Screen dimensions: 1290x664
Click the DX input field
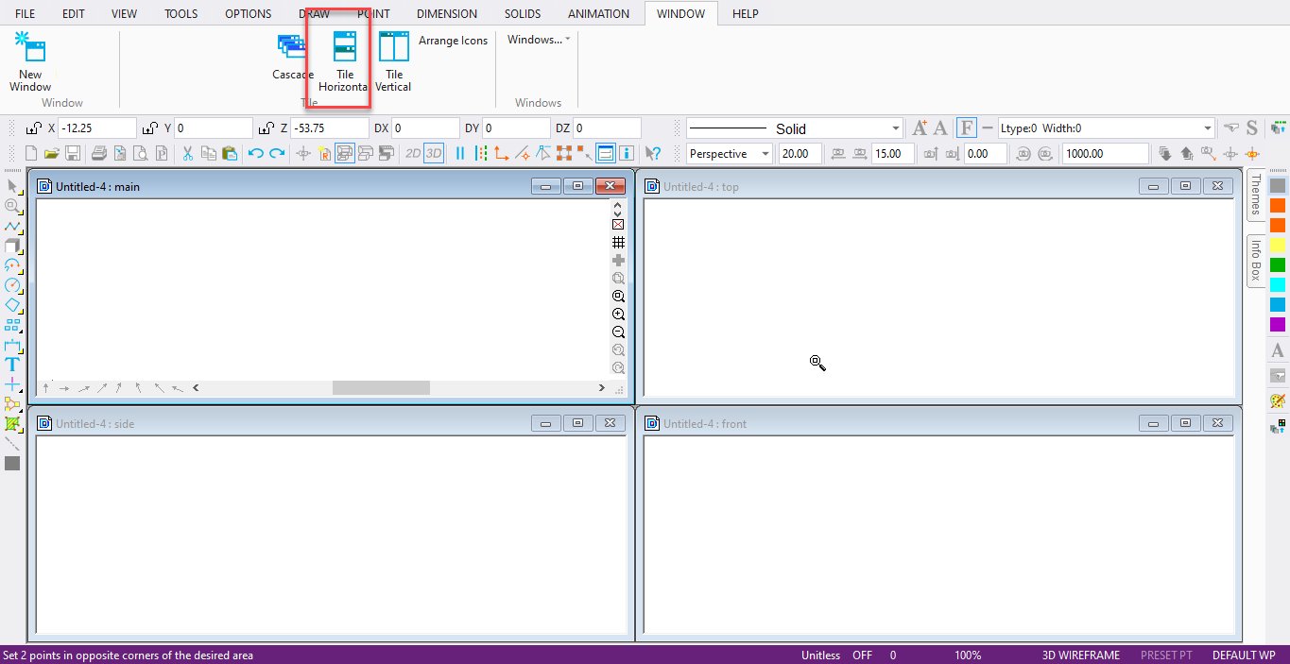click(425, 128)
